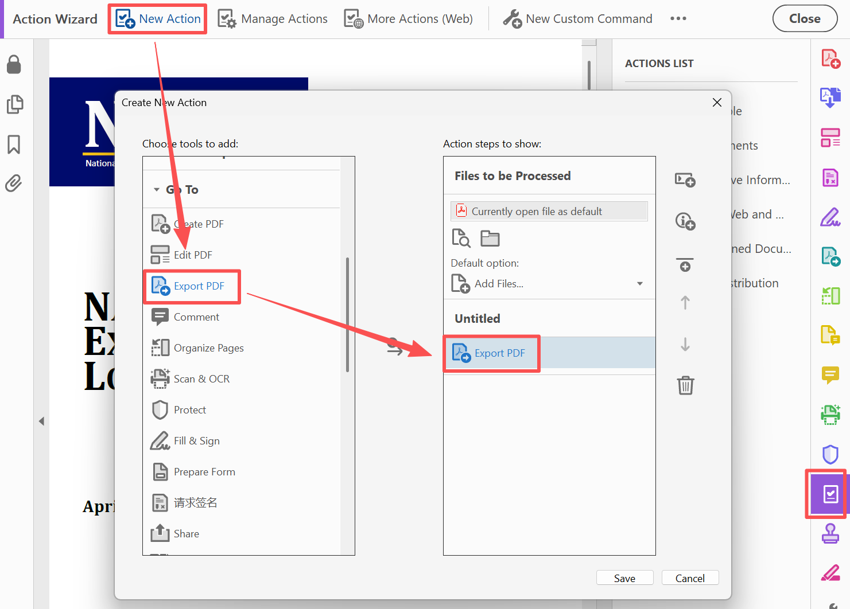Open the toolbar three-dots overflow menu
This screenshot has width=850, height=609.
(678, 19)
